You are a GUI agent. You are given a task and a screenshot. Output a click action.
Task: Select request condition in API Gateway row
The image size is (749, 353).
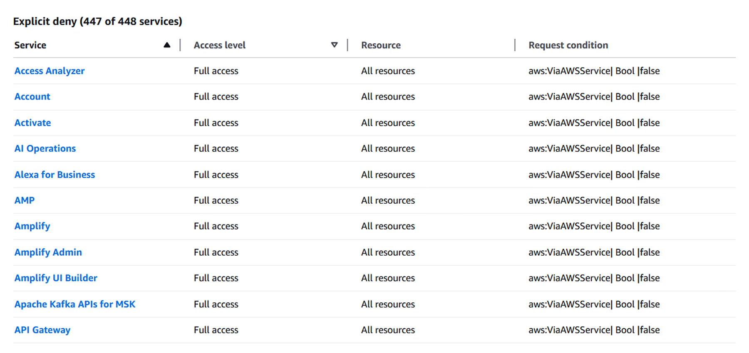[594, 330]
